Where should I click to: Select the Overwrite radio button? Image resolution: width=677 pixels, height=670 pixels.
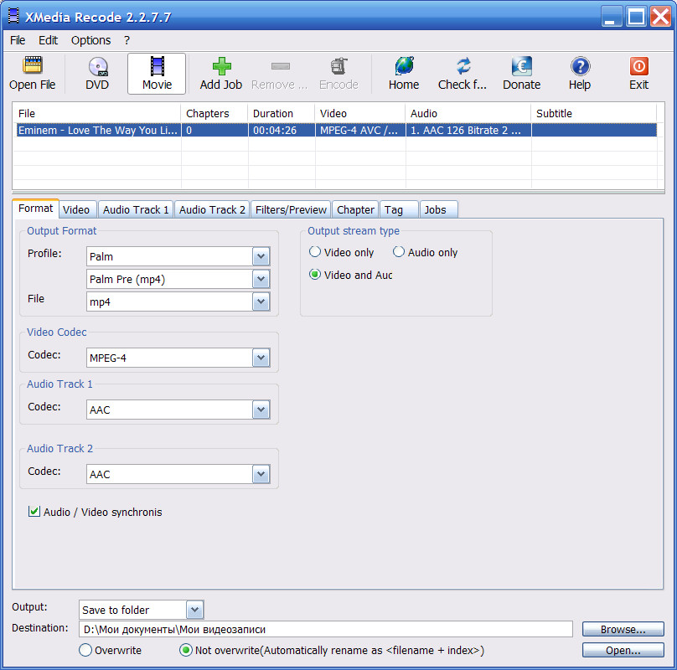85,650
